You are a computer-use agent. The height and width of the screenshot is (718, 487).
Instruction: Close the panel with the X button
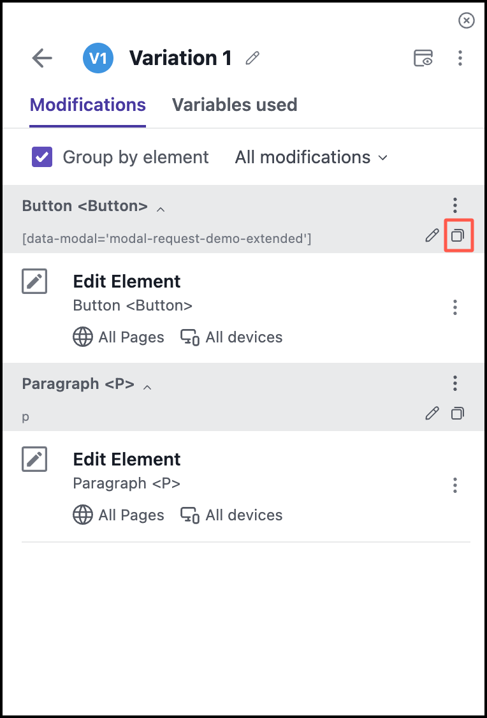click(x=467, y=21)
